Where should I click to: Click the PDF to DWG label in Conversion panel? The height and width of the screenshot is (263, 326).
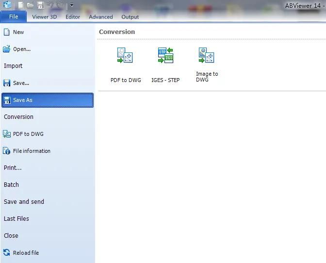pyautogui.click(x=126, y=80)
